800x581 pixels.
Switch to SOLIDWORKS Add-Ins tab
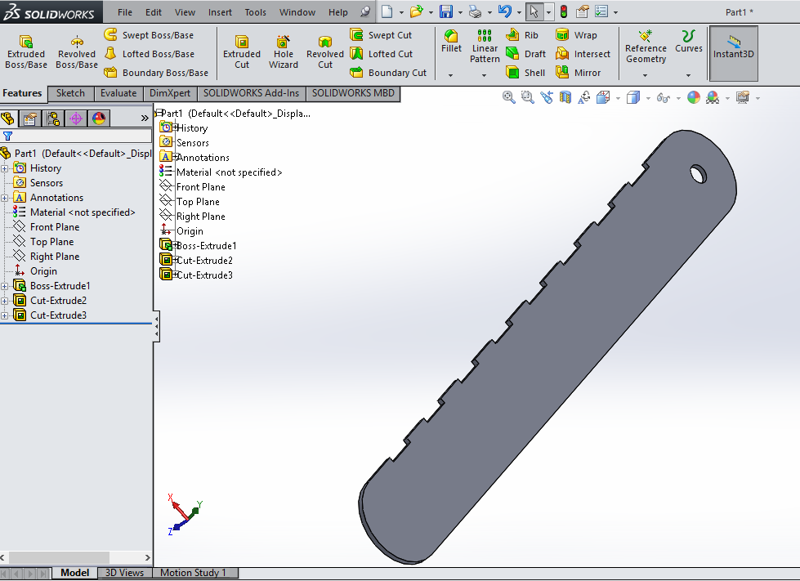(x=251, y=93)
